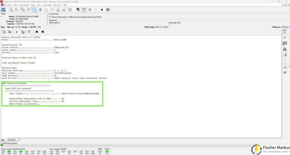Collapse the HDD info panel arrow
290x155 pixels.
(x=1, y=17)
